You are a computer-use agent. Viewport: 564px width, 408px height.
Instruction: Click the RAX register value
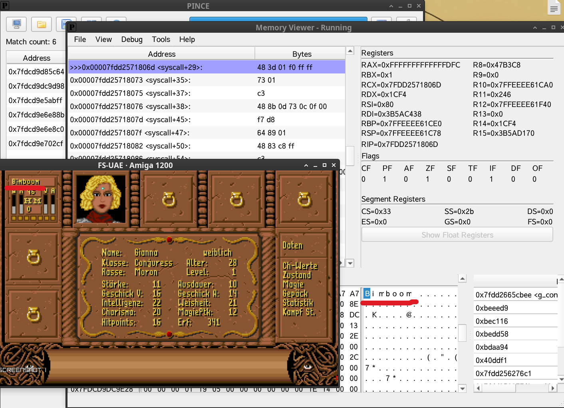[x=411, y=65]
